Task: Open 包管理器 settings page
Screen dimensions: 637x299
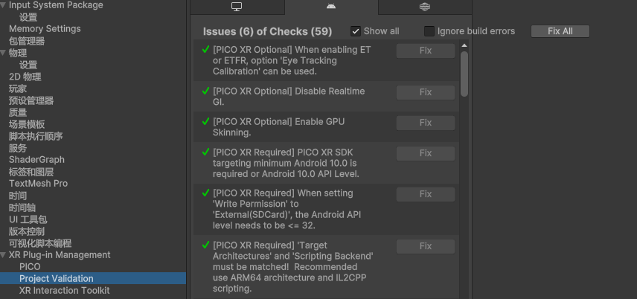Action: [x=27, y=41]
